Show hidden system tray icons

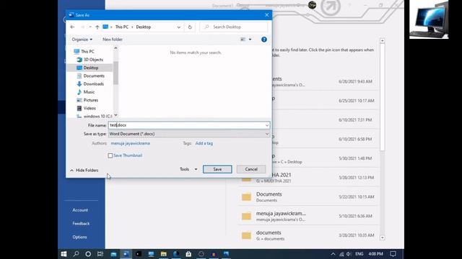[333, 254]
